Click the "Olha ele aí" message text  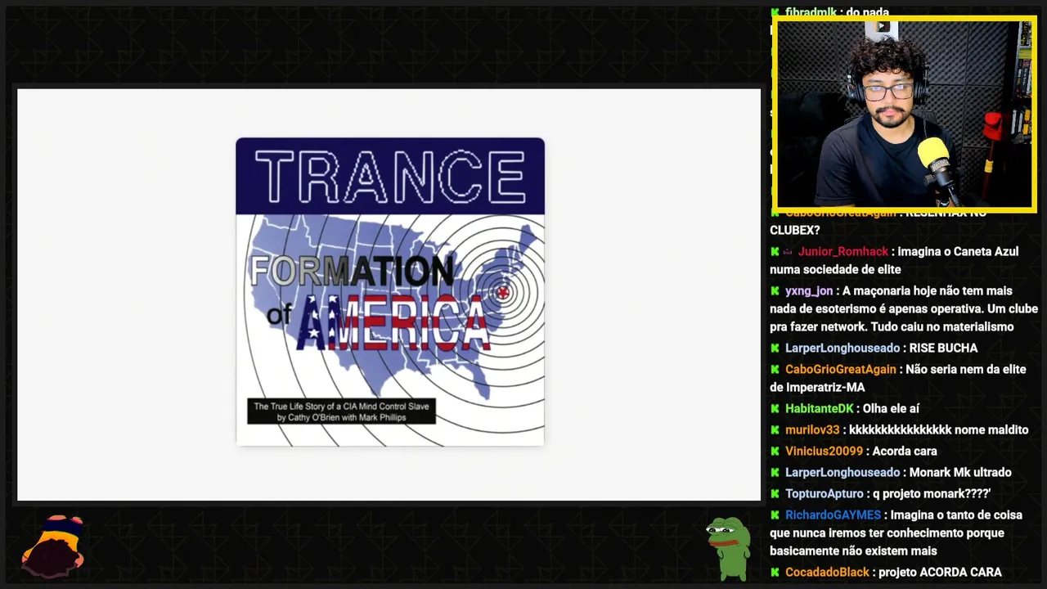click(x=891, y=408)
